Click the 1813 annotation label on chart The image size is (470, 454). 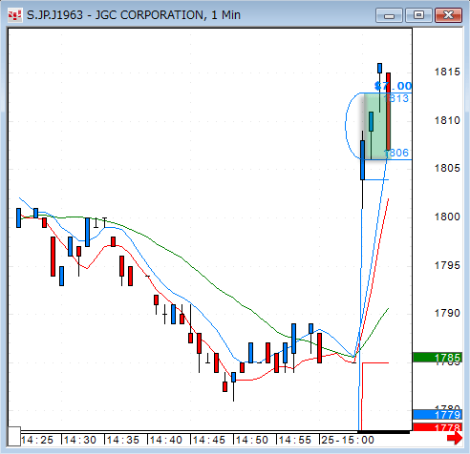pyautogui.click(x=395, y=98)
